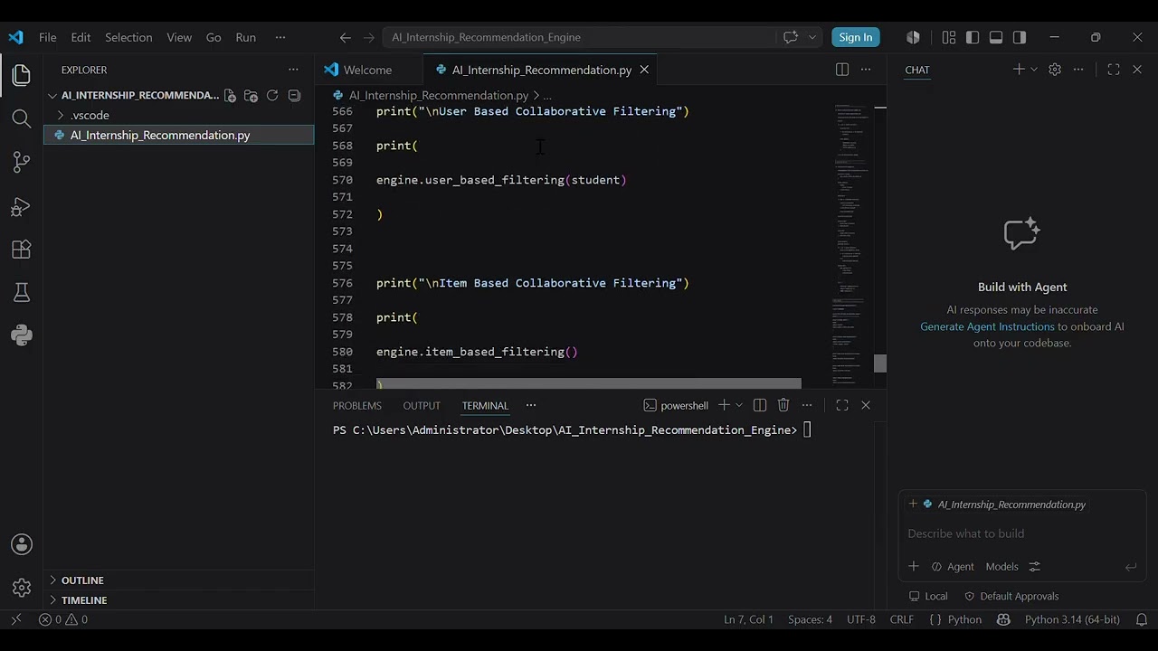The image size is (1158, 651).
Task: Open Generate Agent Instructions link
Action: click(x=987, y=326)
